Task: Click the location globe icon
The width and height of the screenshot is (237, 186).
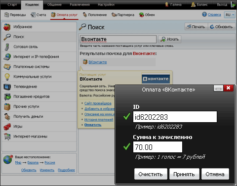Action: click(x=8, y=159)
